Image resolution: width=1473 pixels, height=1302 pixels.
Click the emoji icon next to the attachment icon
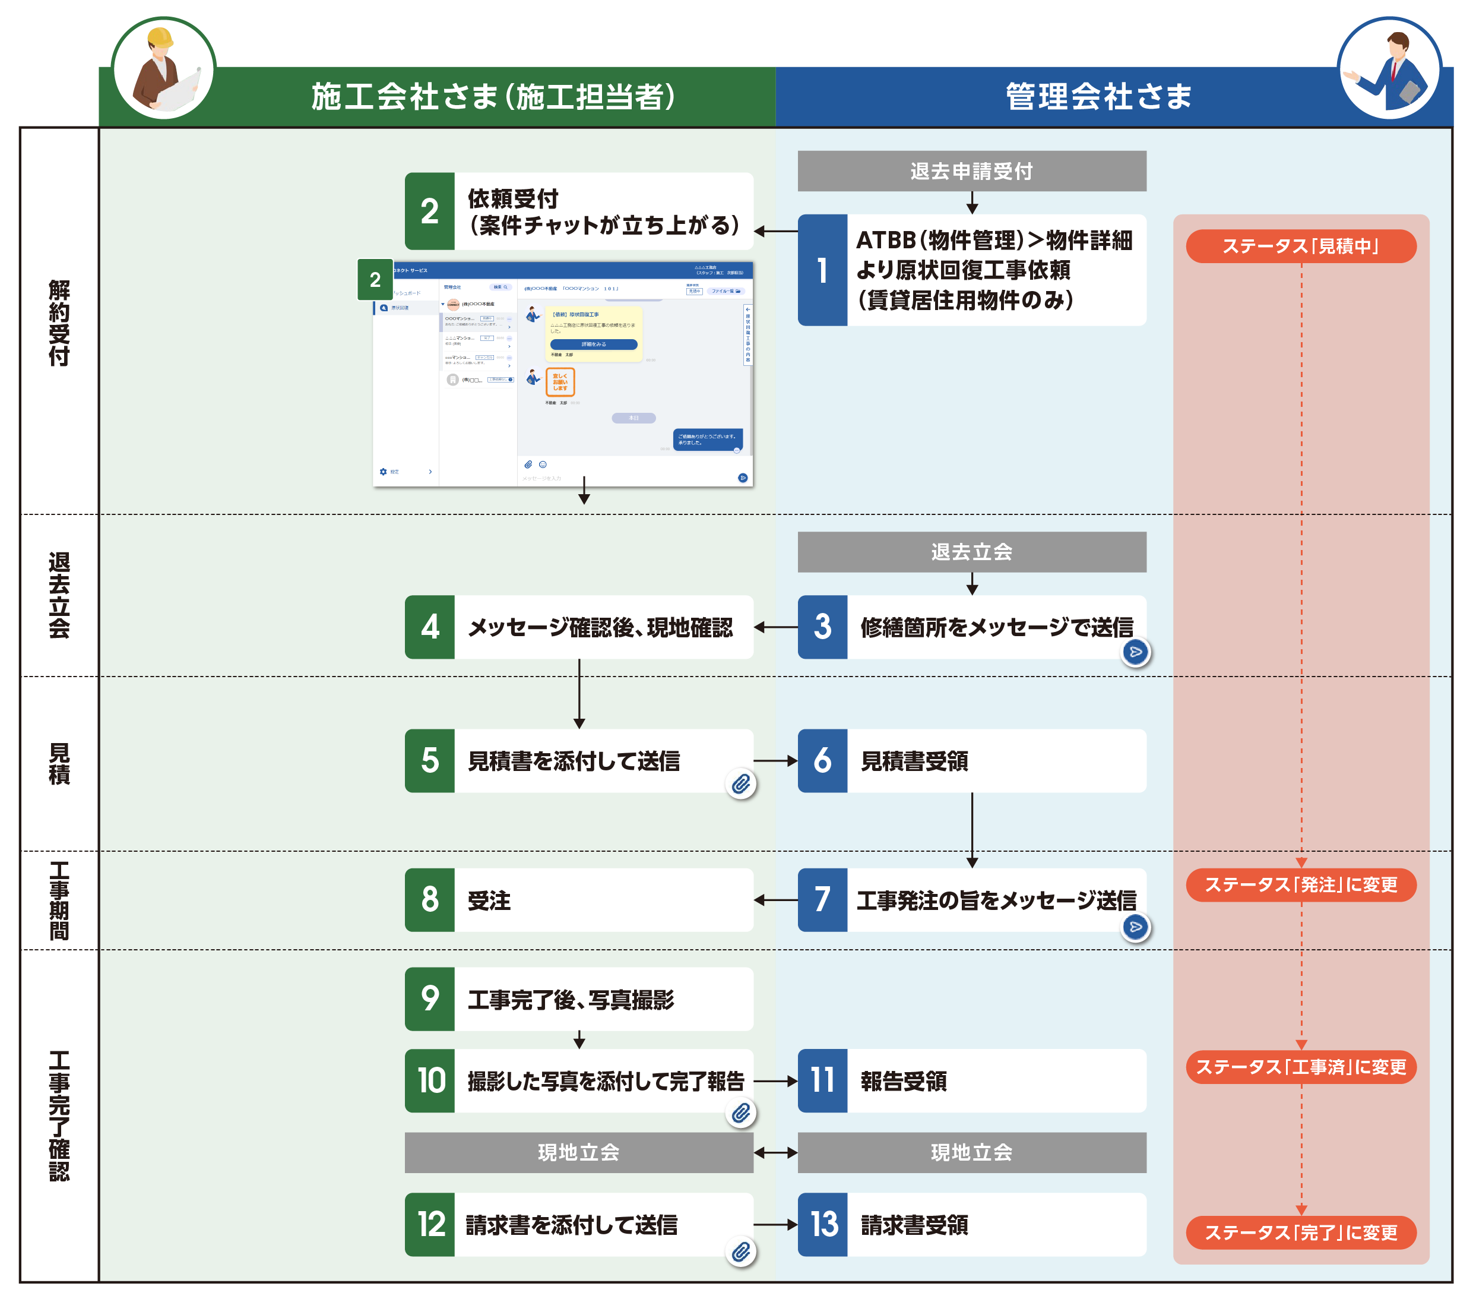click(x=543, y=465)
